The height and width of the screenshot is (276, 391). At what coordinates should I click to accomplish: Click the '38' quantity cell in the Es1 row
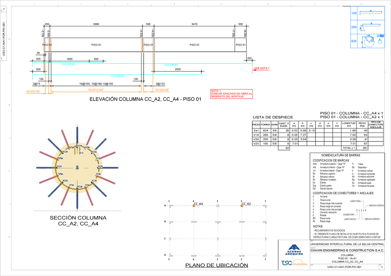284,131
